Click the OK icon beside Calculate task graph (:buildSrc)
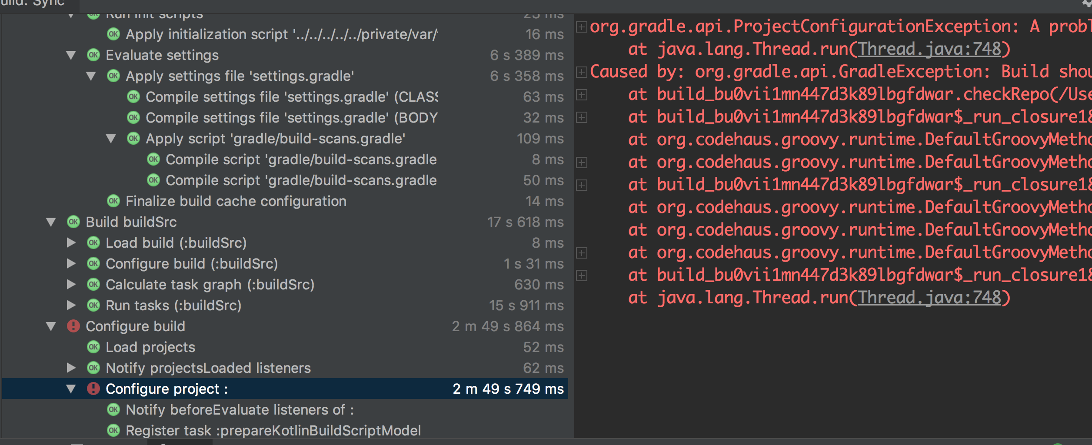This screenshot has height=445, width=1092. (x=93, y=284)
